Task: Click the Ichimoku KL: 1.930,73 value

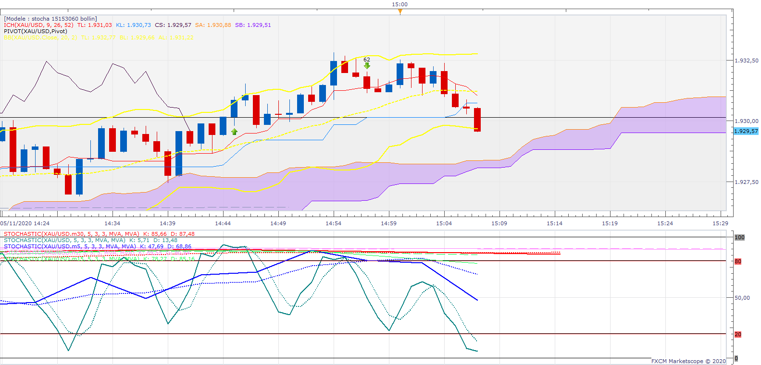Action: (x=133, y=25)
